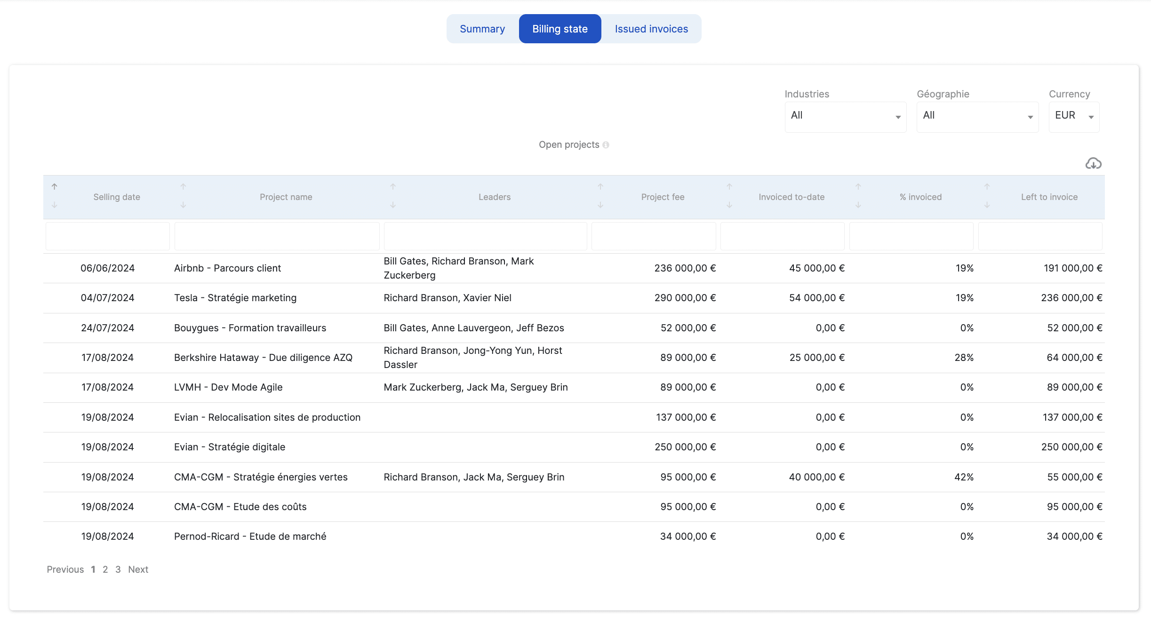Sort Left to invoice ascending arrow
Viewport: 1151px width, 624px height.
coord(987,187)
